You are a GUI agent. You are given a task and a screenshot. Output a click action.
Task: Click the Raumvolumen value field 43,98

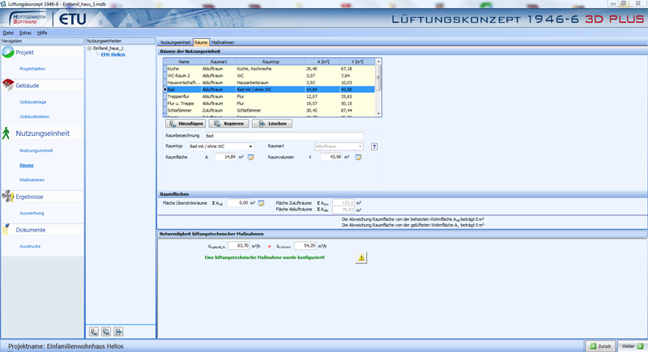click(x=331, y=157)
